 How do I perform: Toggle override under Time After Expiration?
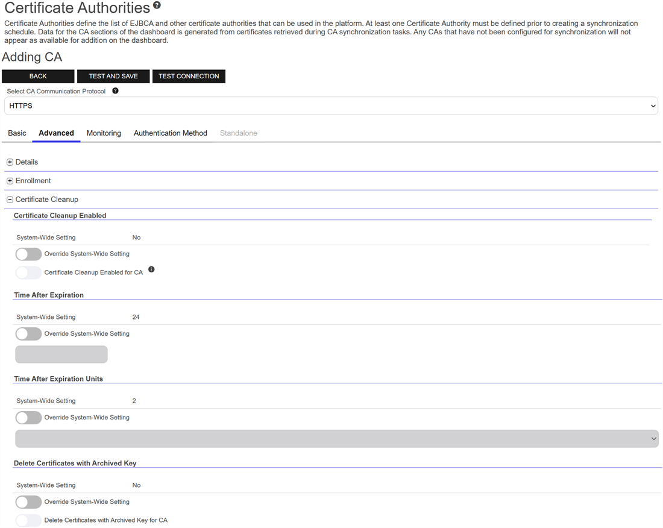tap(28, 333)
